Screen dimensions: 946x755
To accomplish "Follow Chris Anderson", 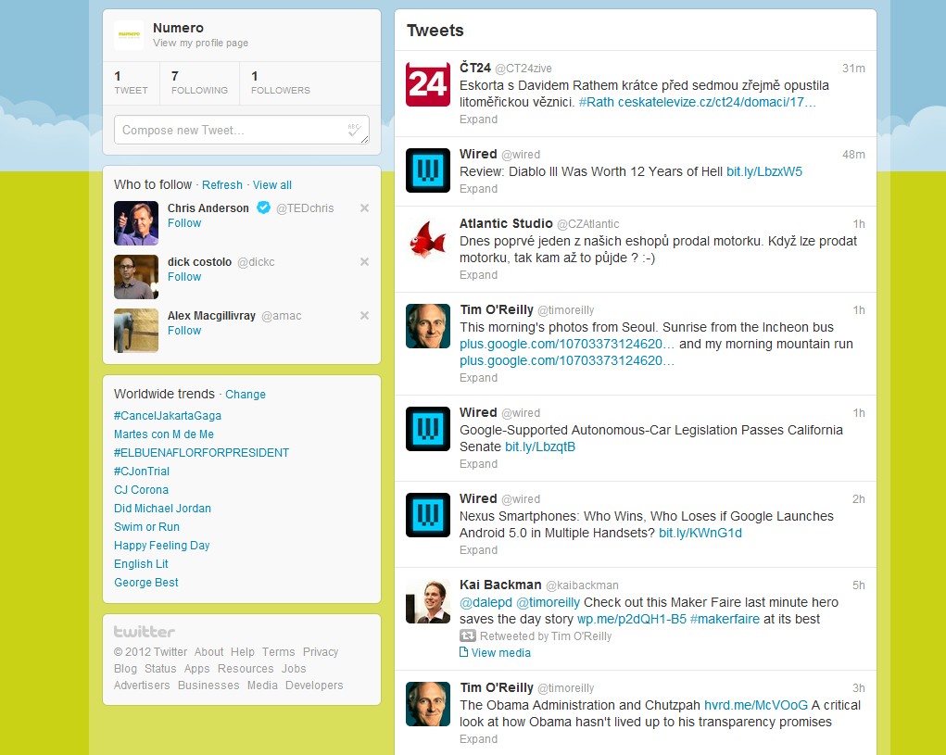I will 184,223.
